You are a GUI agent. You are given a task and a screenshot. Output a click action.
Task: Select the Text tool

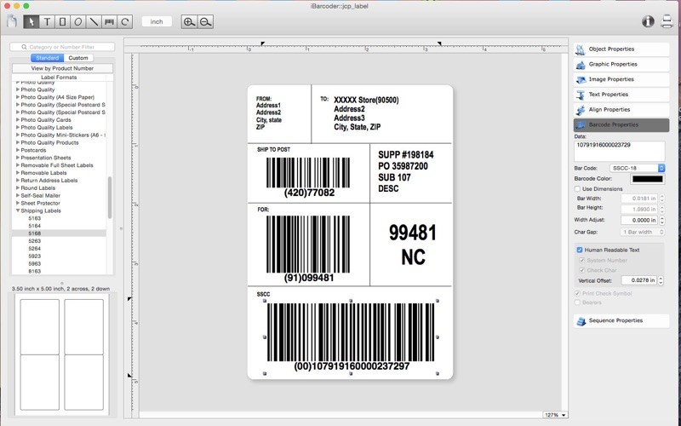pos(47,21)
